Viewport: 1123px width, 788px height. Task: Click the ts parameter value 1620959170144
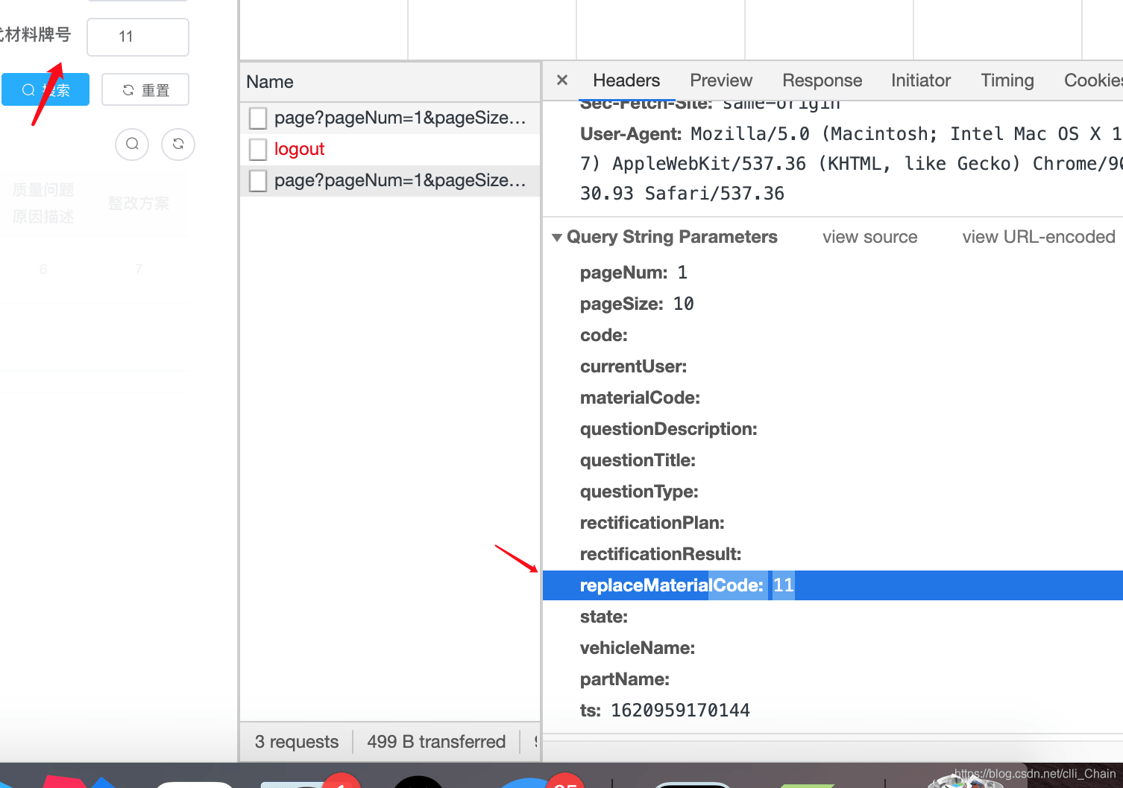[x=680, y=711]
